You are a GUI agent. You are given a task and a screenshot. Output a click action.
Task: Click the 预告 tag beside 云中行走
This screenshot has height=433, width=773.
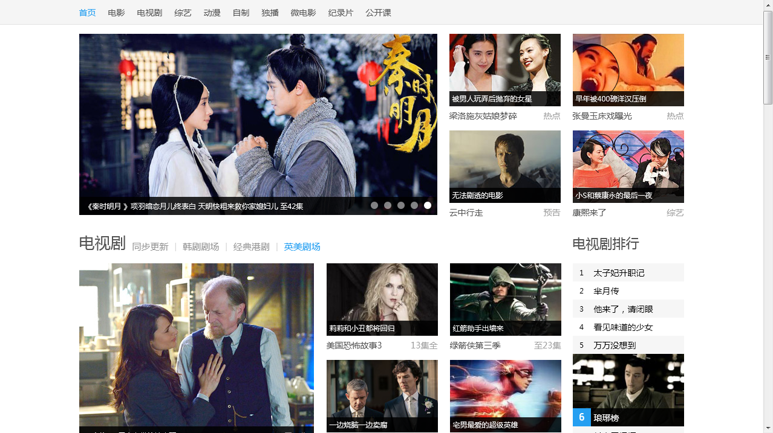552,213
